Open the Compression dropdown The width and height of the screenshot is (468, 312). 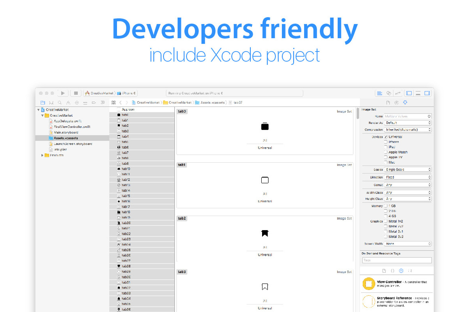(408, 129)
